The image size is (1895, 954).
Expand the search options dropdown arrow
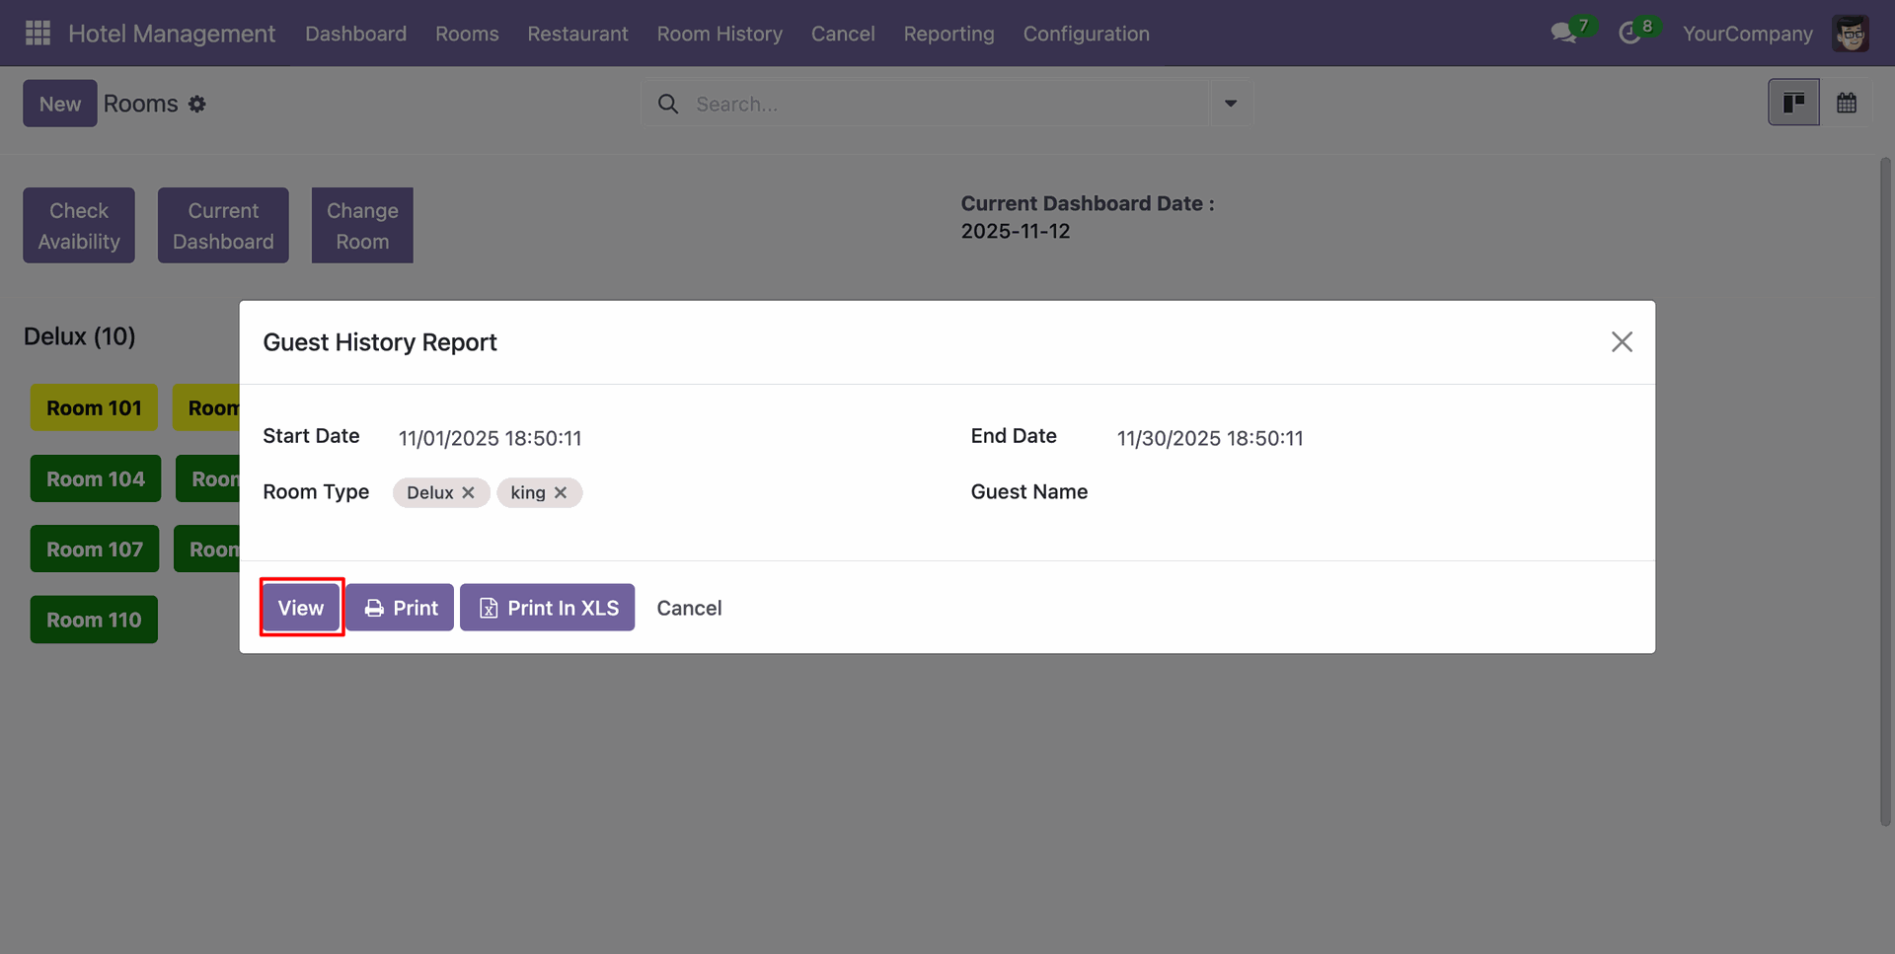(1230, 104)
